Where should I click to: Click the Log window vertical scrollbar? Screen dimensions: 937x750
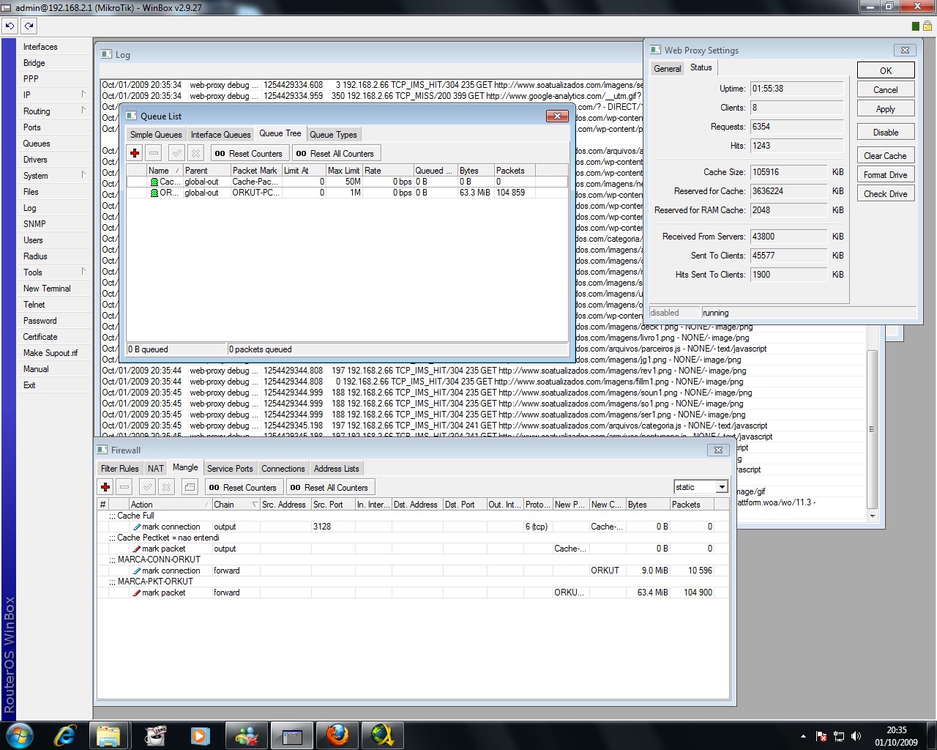tap(871, 428)
